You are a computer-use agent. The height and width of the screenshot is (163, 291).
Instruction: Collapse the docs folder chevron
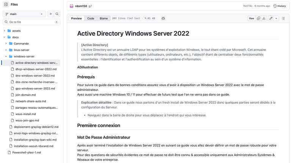[5, 37]
